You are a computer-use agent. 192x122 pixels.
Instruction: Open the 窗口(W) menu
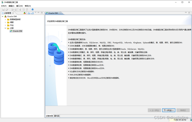pos(20,6)
